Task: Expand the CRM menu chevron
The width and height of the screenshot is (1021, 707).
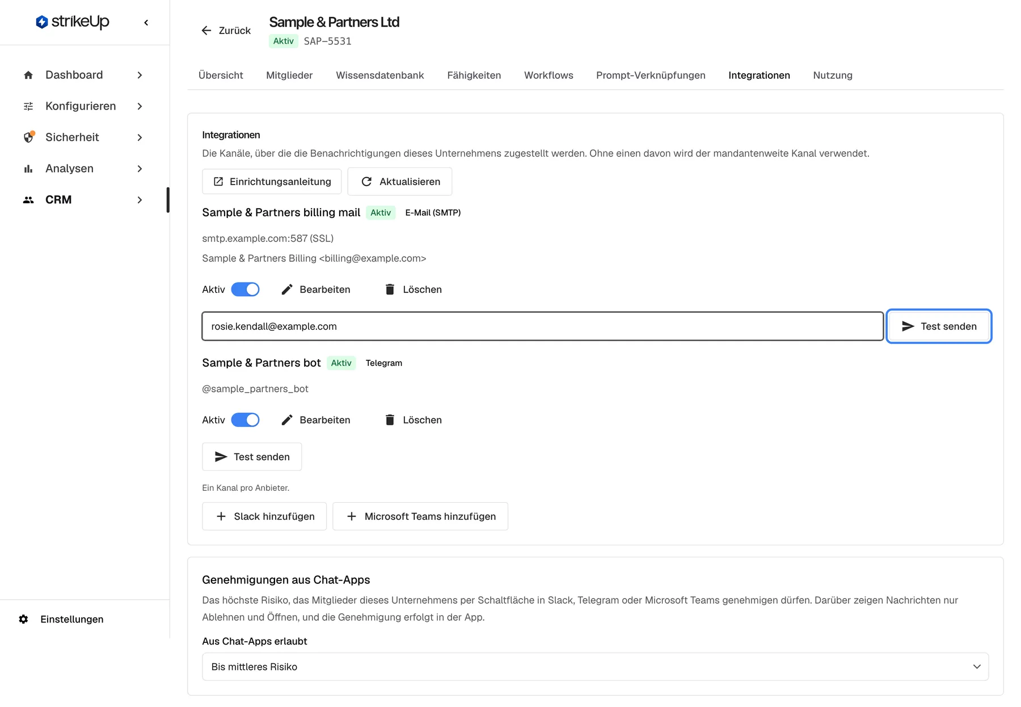Action: (140, 200)
